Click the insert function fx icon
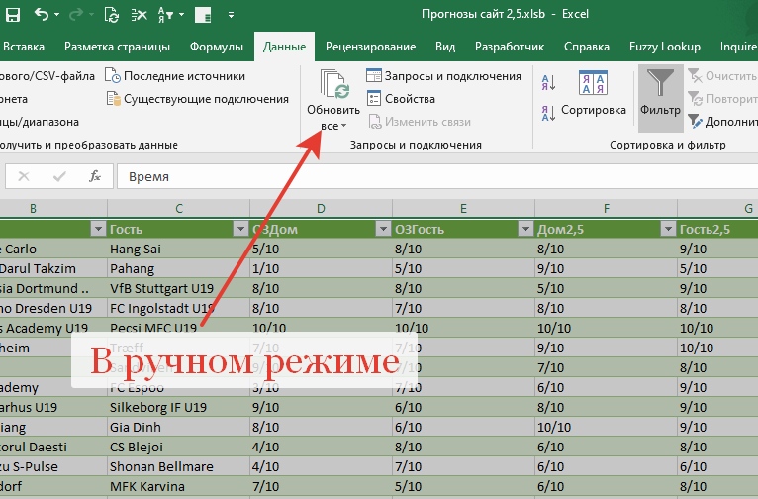The width and height of the screenshot is (758, 499). click(95, 176)
